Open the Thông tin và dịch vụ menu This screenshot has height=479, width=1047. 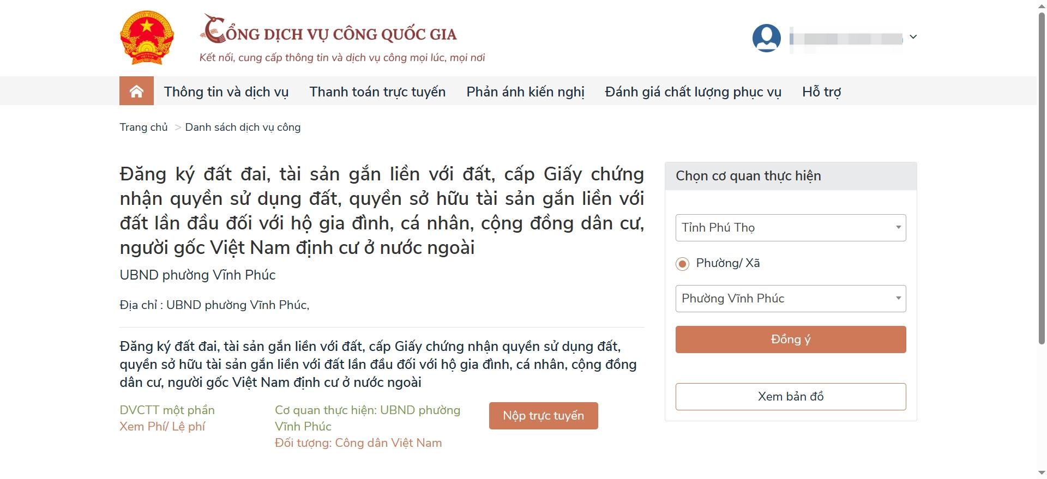(x=227, y=92)
